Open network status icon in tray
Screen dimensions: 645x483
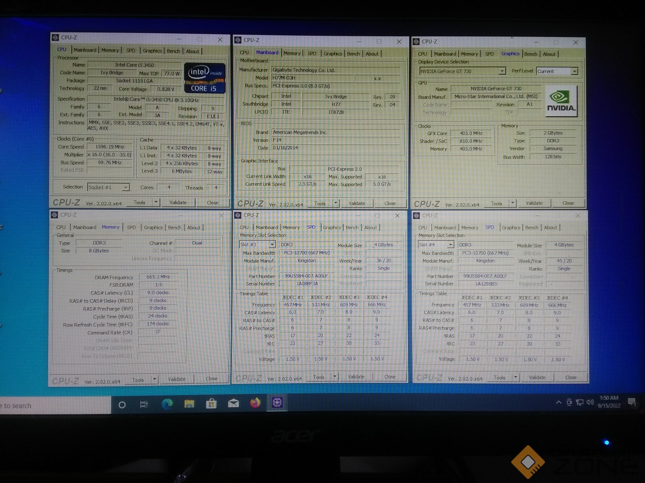(580, 402)
